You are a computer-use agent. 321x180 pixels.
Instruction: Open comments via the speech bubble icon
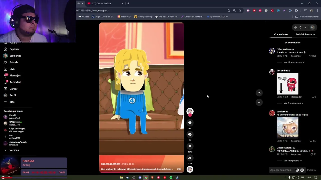point(190,134)
